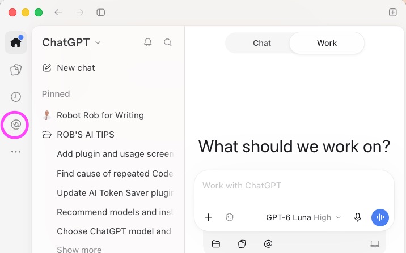Start voice mode with blue waveform button
Screen dimensions: 406x253
click(380, 217)
